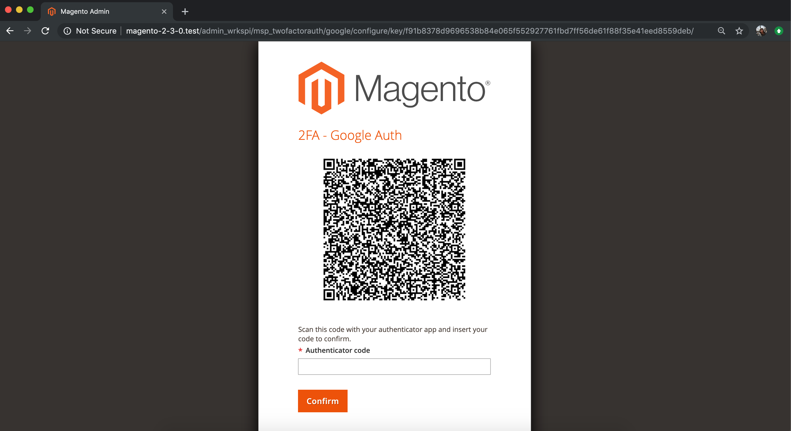Bookmark this page with the star icon
791x431 pixels.
tap(739, 31)
